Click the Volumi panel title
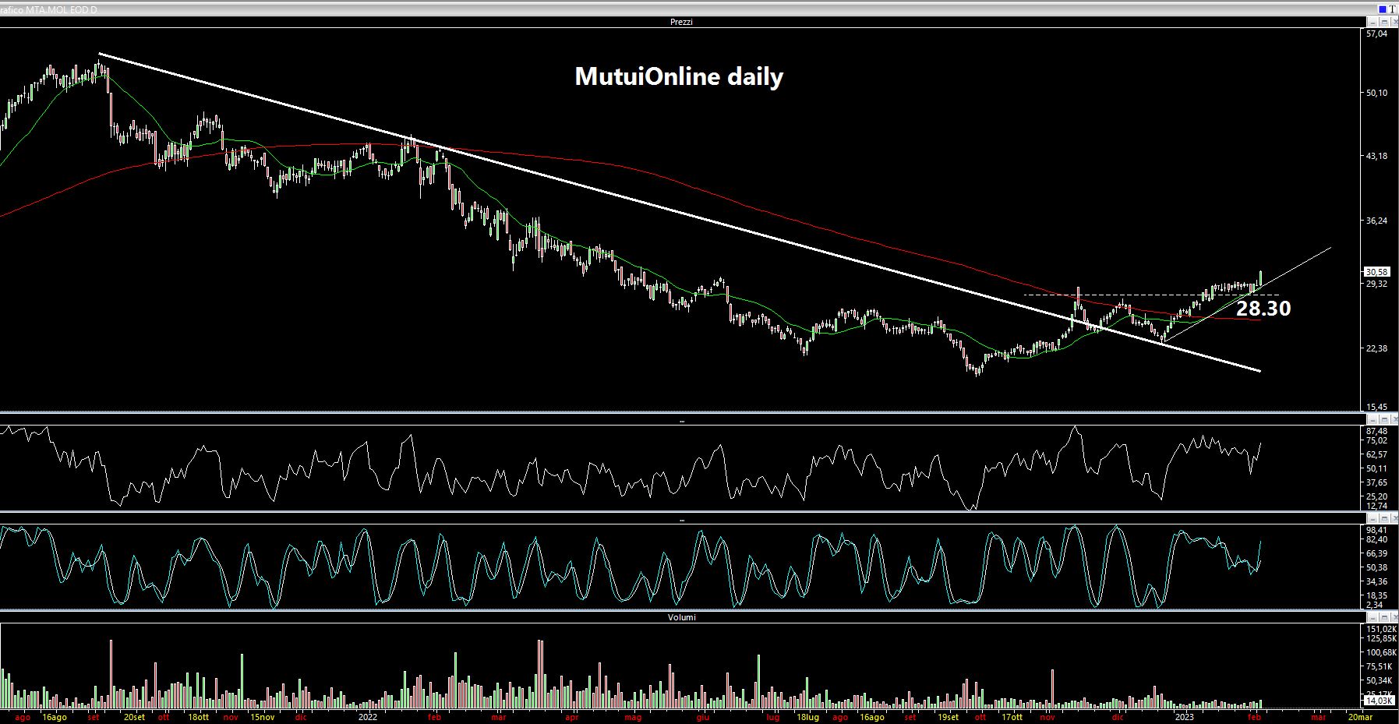The image size is (1399, 724). pyautogui.click(x=682, y=617)
